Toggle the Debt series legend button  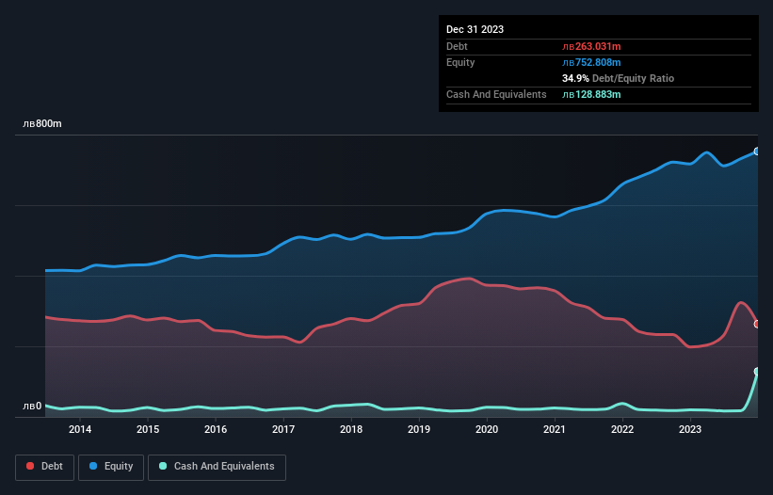tap(45, 467)
